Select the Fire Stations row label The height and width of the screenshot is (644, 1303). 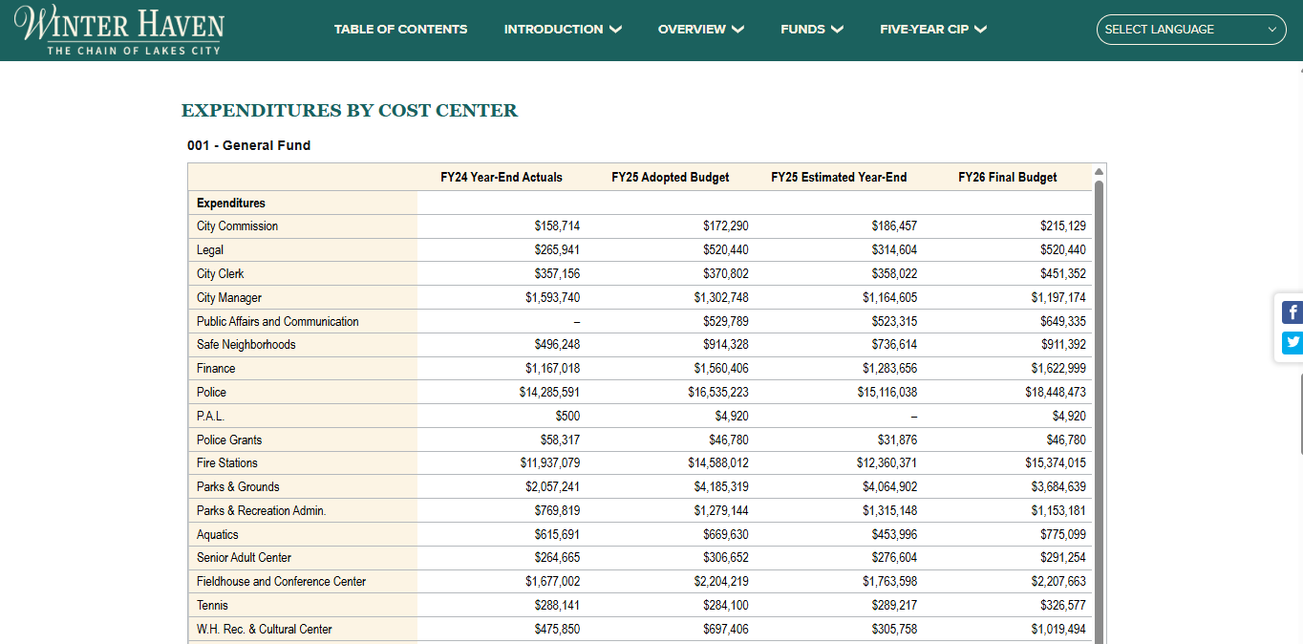pos(227,463)
